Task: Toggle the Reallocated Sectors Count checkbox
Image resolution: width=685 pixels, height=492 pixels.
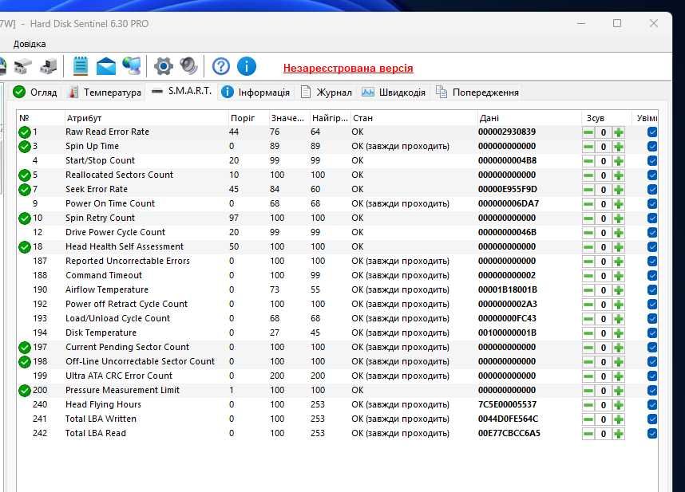Action: [652, 175]
